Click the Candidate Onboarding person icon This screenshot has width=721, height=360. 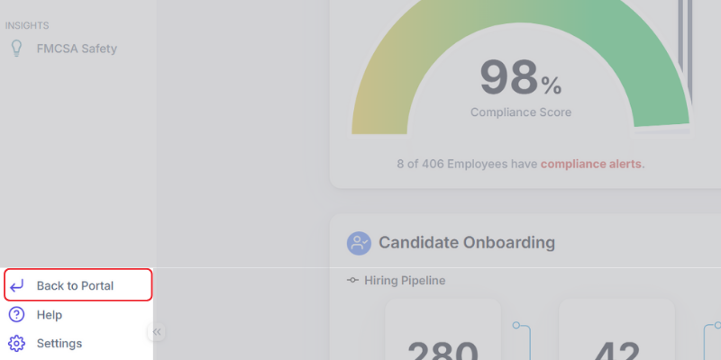[x=360, y=243]
